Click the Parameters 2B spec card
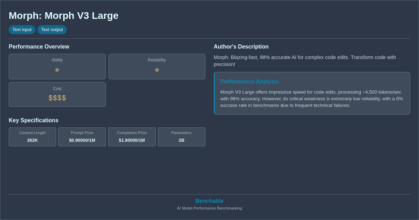 click(181, 137)
